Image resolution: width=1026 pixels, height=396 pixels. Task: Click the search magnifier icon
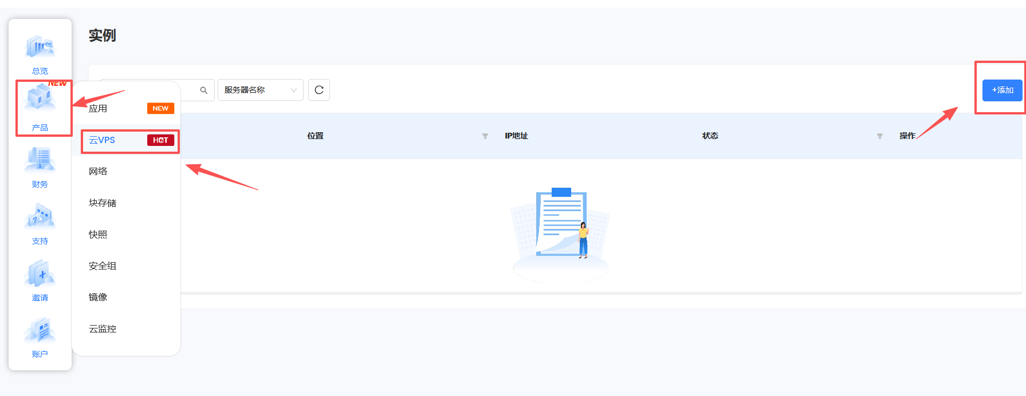tap(203, 90)
